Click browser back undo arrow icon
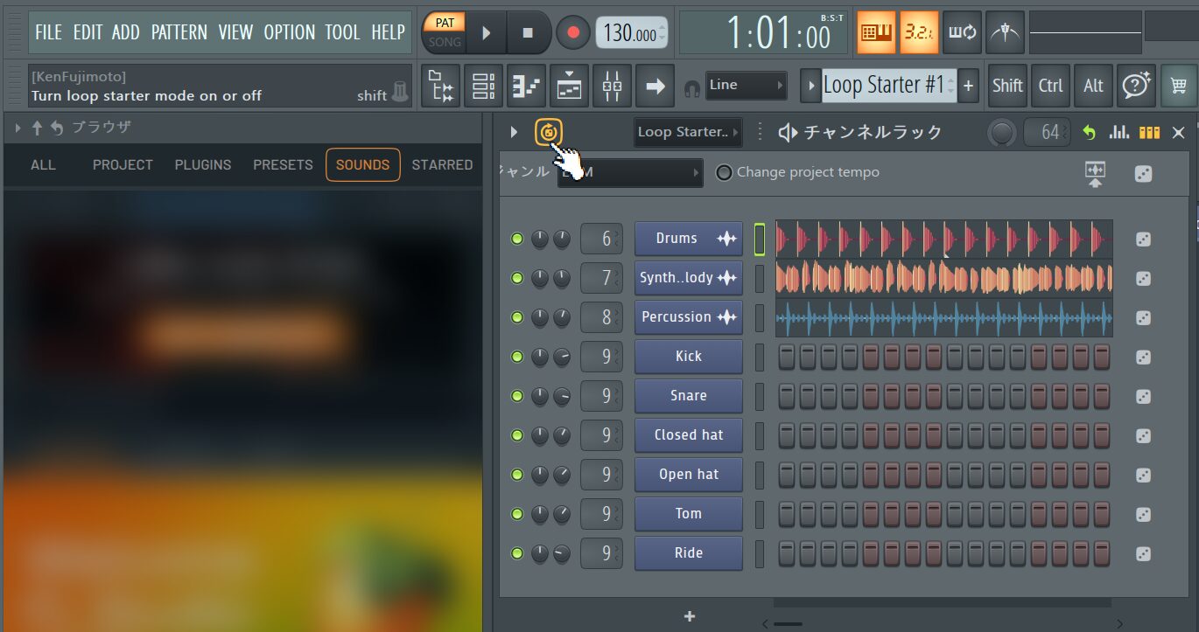Image resolution: width=1199 pixels, height=632 pixels. (57, 128)
